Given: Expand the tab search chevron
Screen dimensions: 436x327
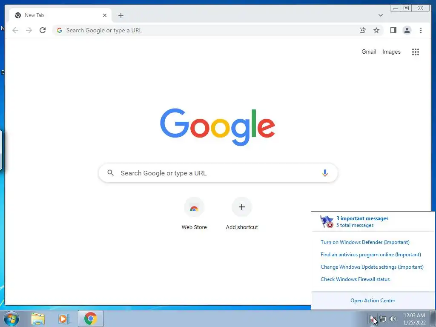Looking at the screenshot, I should pyautogui.click(x=380, y=15).
